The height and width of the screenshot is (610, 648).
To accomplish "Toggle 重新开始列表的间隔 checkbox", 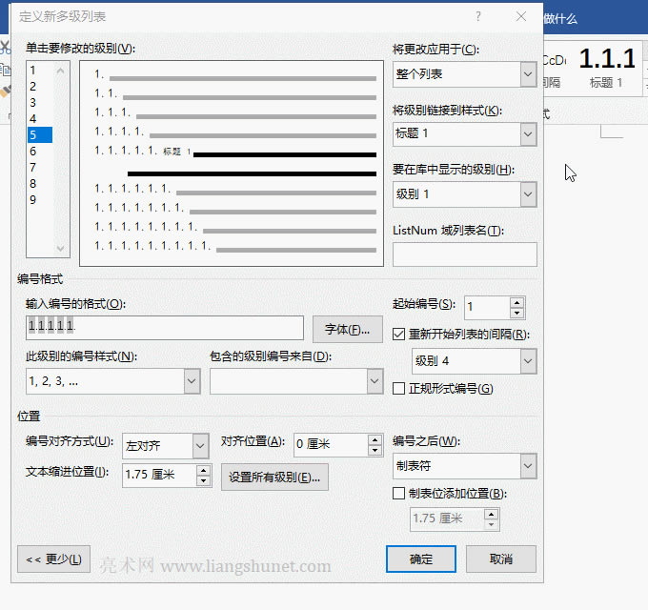I will click(x=400, y=335).
